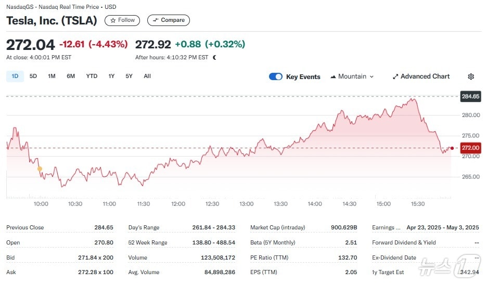Show the 1Y chart range
The width and height of the screenshot is (486, 284).
[x=111, y=76]
